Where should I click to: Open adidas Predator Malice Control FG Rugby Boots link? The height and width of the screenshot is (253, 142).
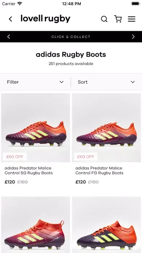pos(99,170)
